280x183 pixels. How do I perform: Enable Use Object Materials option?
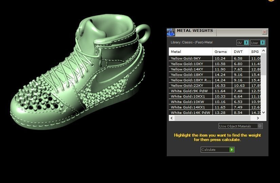pyautogui.click(x=241, y=126)
